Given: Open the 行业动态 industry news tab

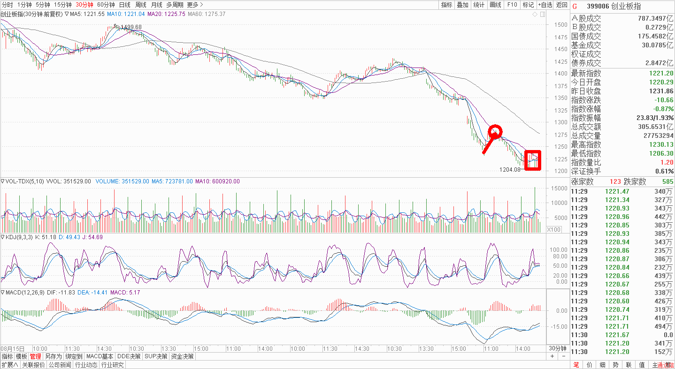Looking at the screenshot, I should click(86, 365).
